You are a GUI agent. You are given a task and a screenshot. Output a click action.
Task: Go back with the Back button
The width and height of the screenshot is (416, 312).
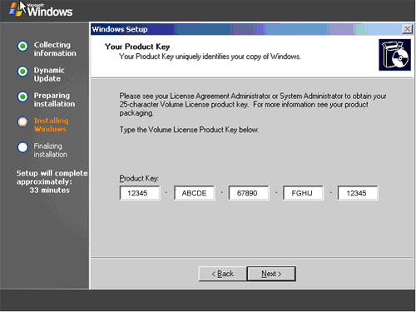click(222, 274)
